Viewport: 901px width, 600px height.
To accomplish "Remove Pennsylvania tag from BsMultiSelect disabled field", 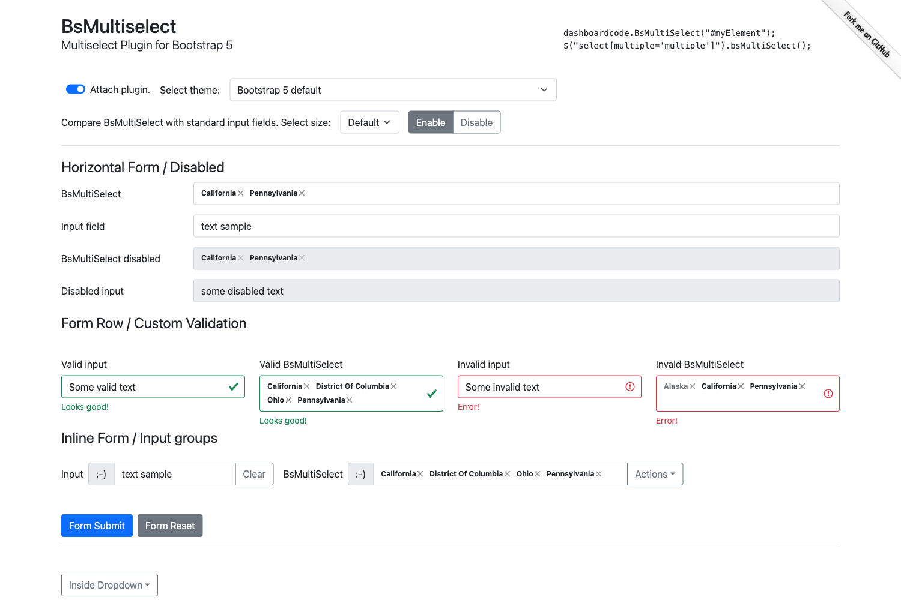I will [x=303, y=258].
